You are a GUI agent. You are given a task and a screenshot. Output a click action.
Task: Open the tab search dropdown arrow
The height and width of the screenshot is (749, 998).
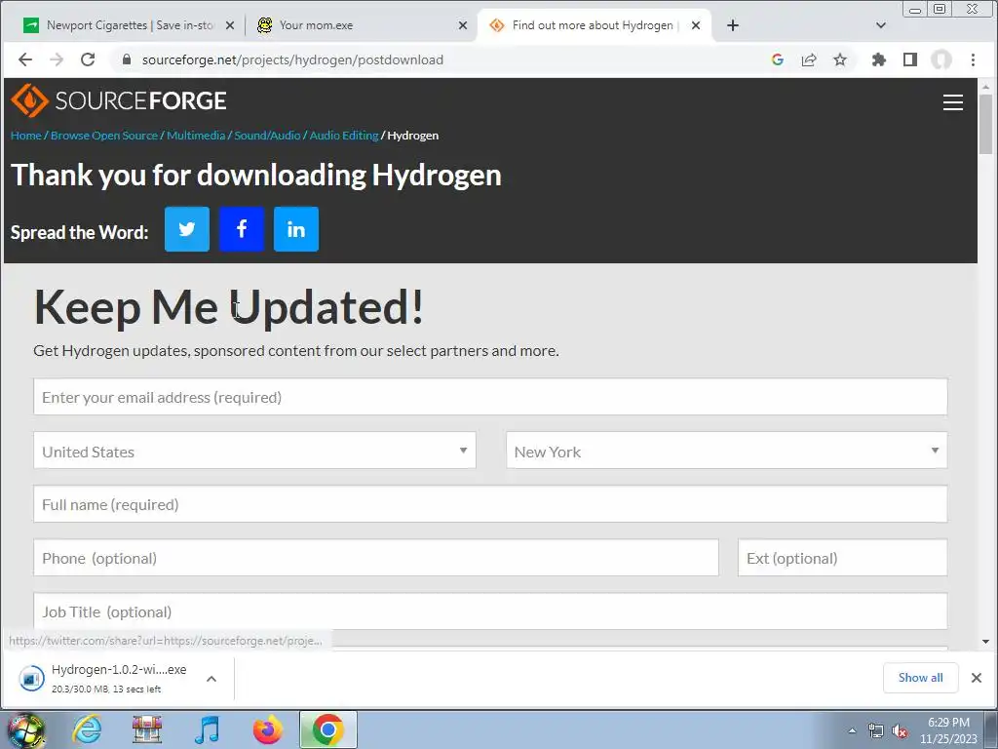(x=881, y=25)
